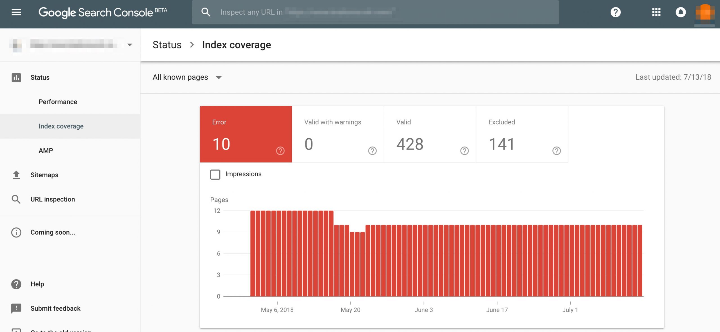
Task: Open the AMP report
Action: (46, 151)
